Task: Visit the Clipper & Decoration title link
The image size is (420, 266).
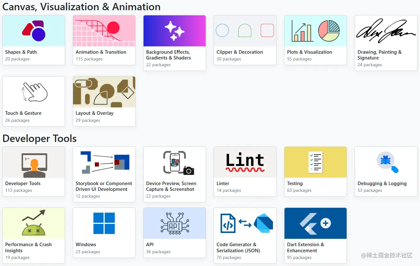Action: coord(240,52)
